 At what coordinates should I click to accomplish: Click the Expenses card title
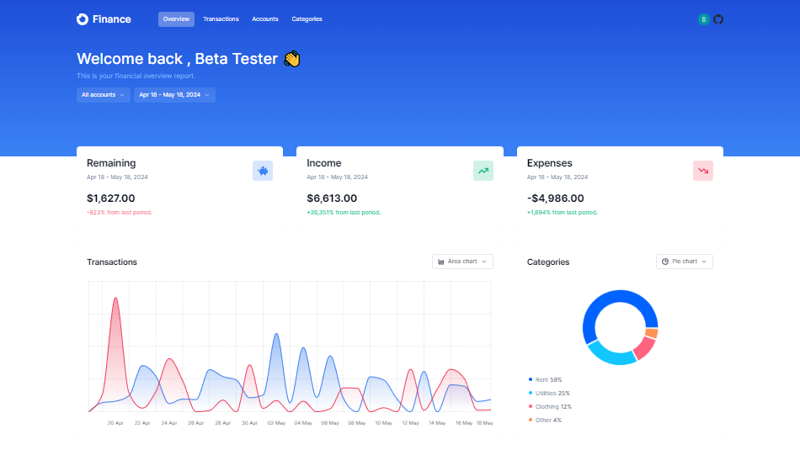(x=550, y=163)
